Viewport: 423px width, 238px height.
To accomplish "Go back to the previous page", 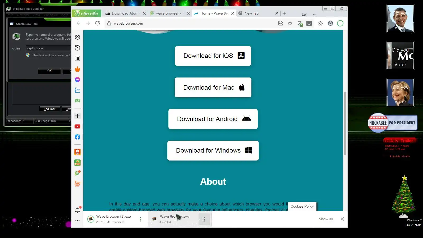I will pos(79,23).
